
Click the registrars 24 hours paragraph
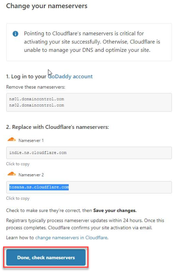(85, 224)
